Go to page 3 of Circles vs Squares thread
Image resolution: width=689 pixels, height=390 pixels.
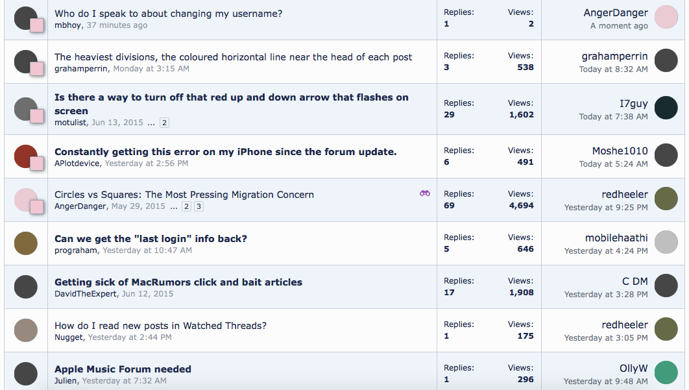[199, 206]
